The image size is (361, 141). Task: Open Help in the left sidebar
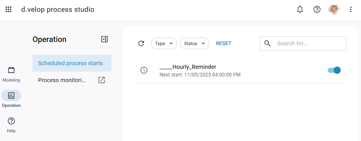pos(11,125)
